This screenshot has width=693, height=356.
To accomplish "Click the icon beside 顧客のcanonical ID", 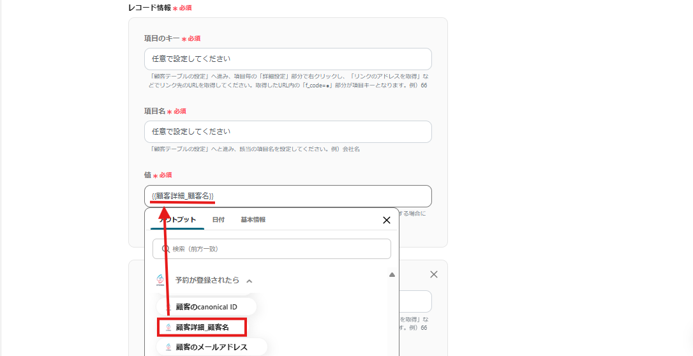I will 168,307.
